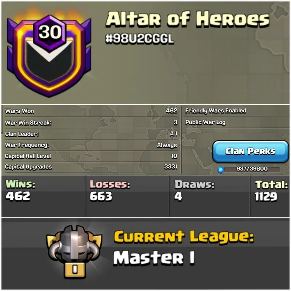
Task: Open the Clan Perks button
Action: click(x=251, y=152)
